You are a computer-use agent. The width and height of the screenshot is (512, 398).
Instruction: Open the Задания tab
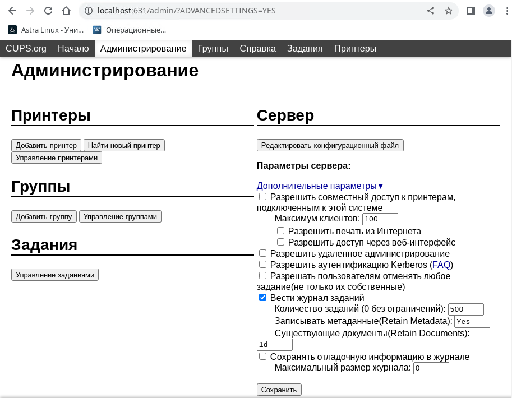(305, 48)
